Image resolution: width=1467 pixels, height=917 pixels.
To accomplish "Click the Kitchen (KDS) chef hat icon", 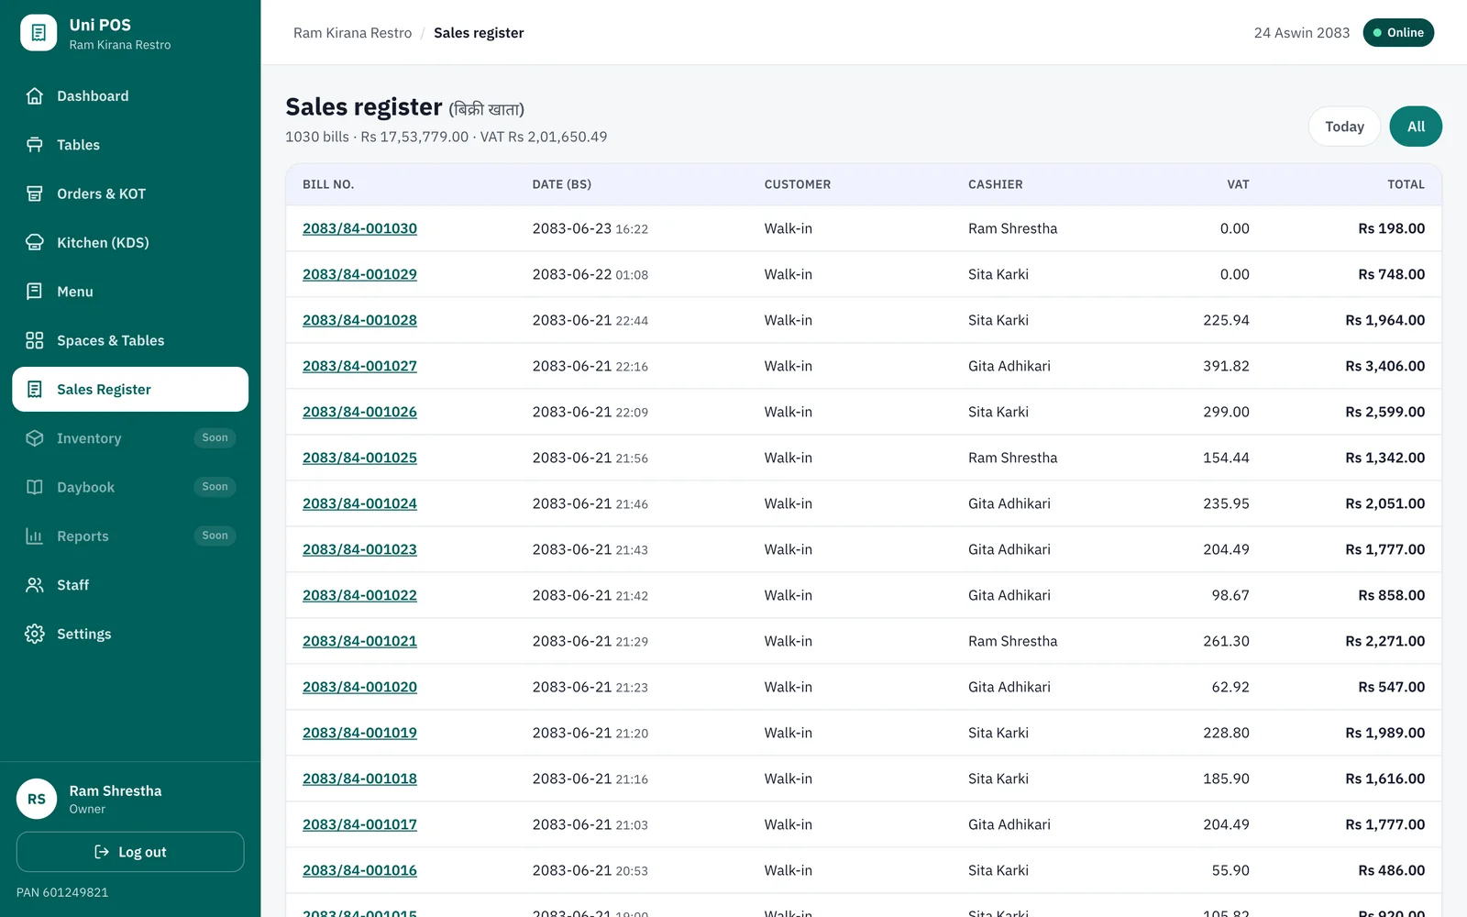I will [x=35, y=243].
